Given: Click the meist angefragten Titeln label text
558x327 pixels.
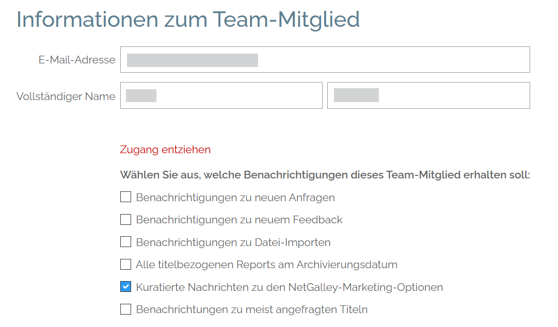Looking at the screenshot, I should (x=251, y=310).
